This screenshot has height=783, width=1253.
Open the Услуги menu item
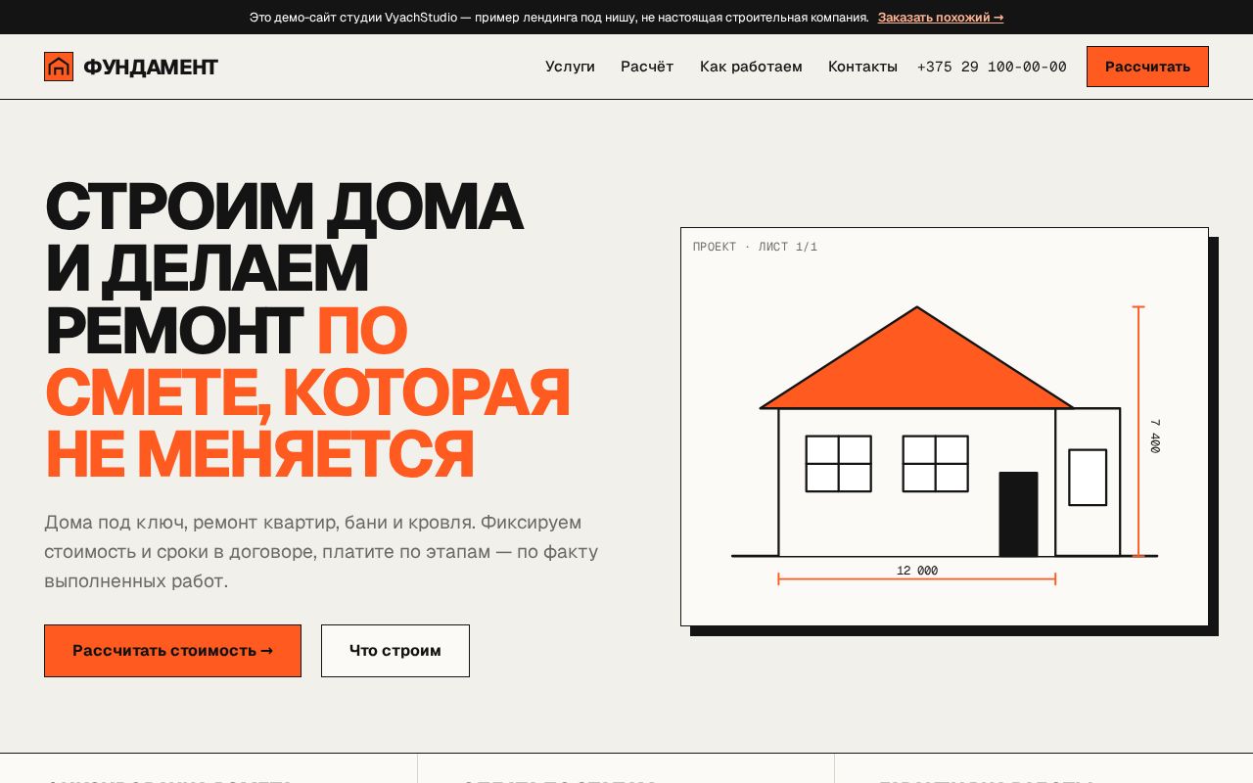click(570, 67)
